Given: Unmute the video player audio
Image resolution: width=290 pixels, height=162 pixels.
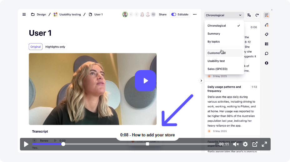Looking at the screenshot, I should pyautogui.click(x=236, y=144).
